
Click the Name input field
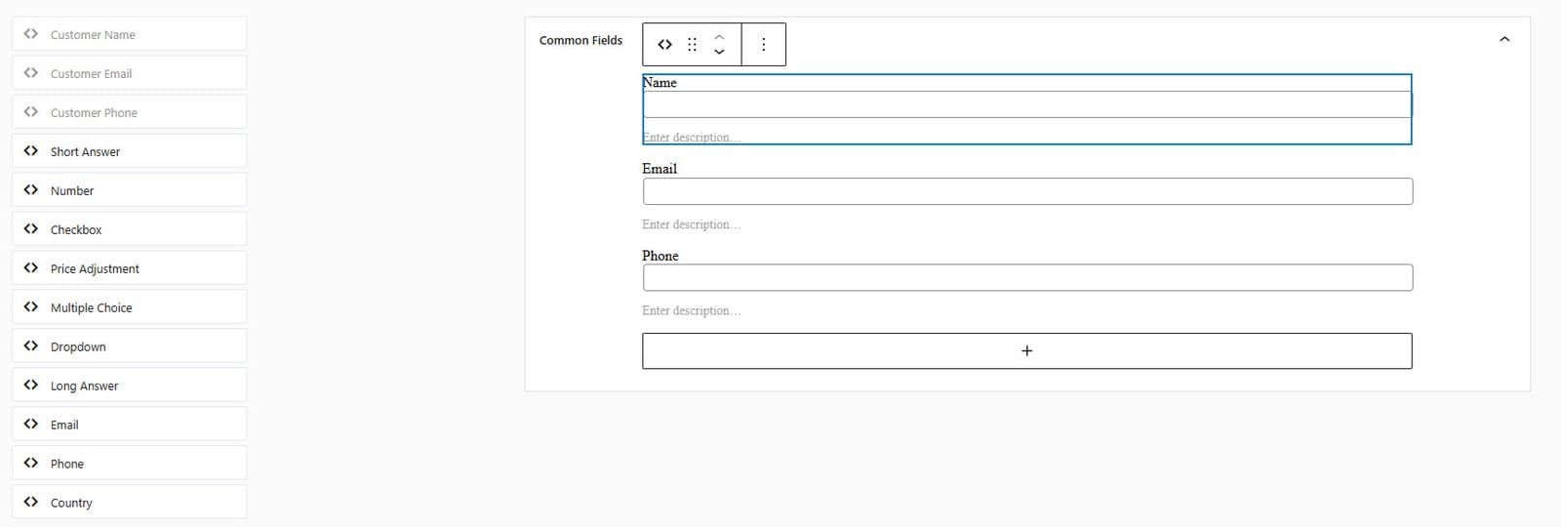(x=1027, y=104)
